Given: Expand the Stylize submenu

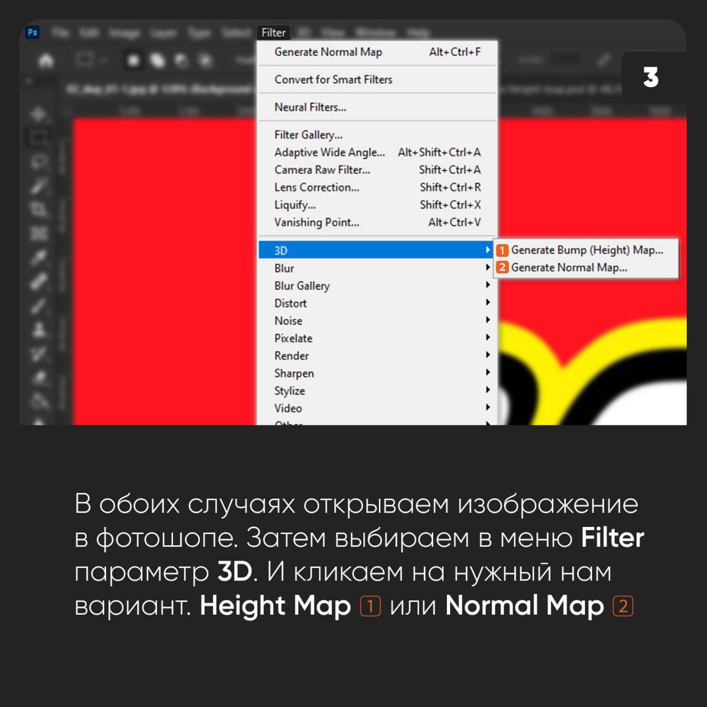Looking at the screenshot, I should pos(378,391).
